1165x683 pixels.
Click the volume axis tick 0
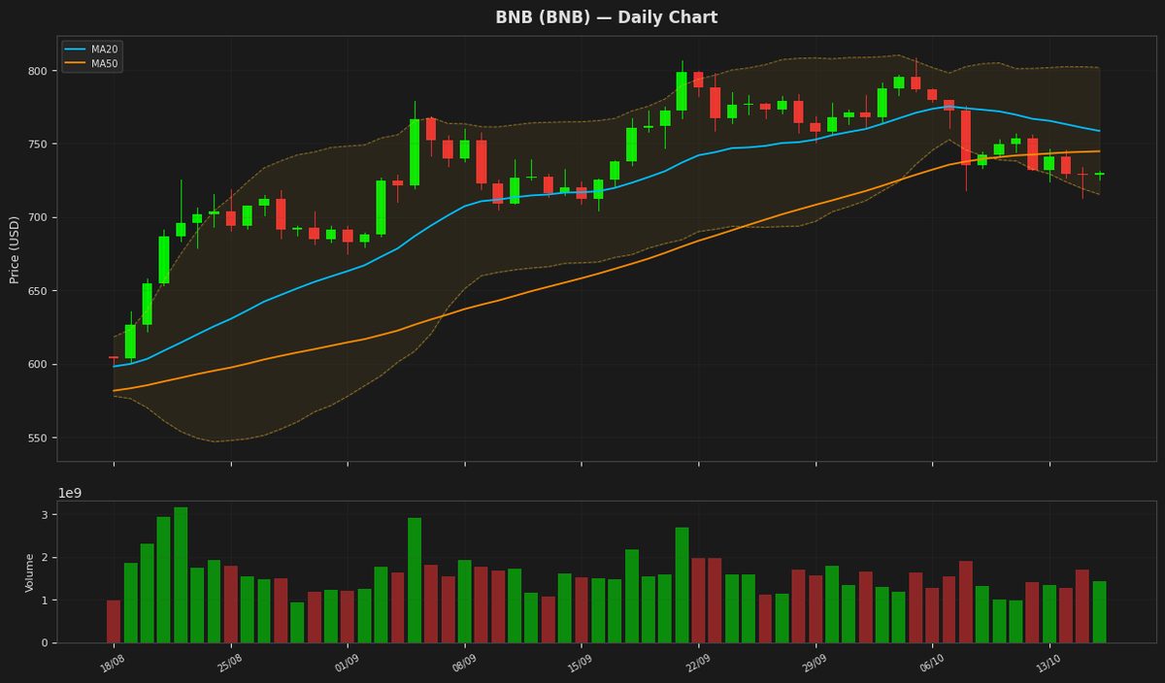pyautogui.click(x=44, y=643)
